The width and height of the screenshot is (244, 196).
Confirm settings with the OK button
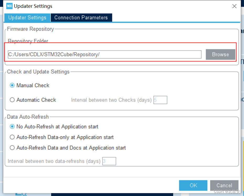[x=193, y=185]
